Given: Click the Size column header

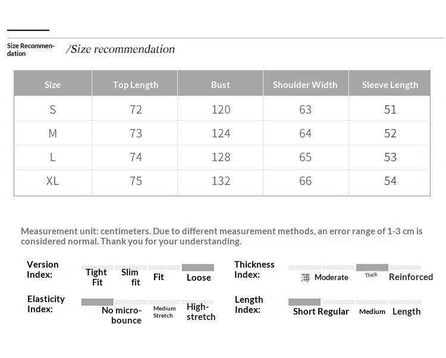Looking at the screenshot, I should tap(52, 84).
